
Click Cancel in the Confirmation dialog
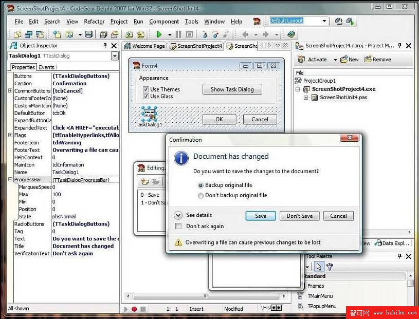[x=338, y=216]
